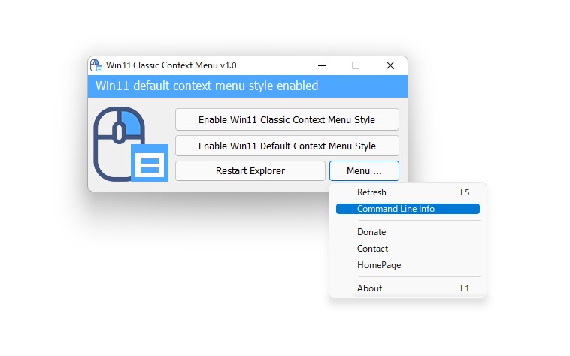The width and height of the screenshot is (570, 356).
Task: Restart Explorer via its button
Action: point(250,171)
